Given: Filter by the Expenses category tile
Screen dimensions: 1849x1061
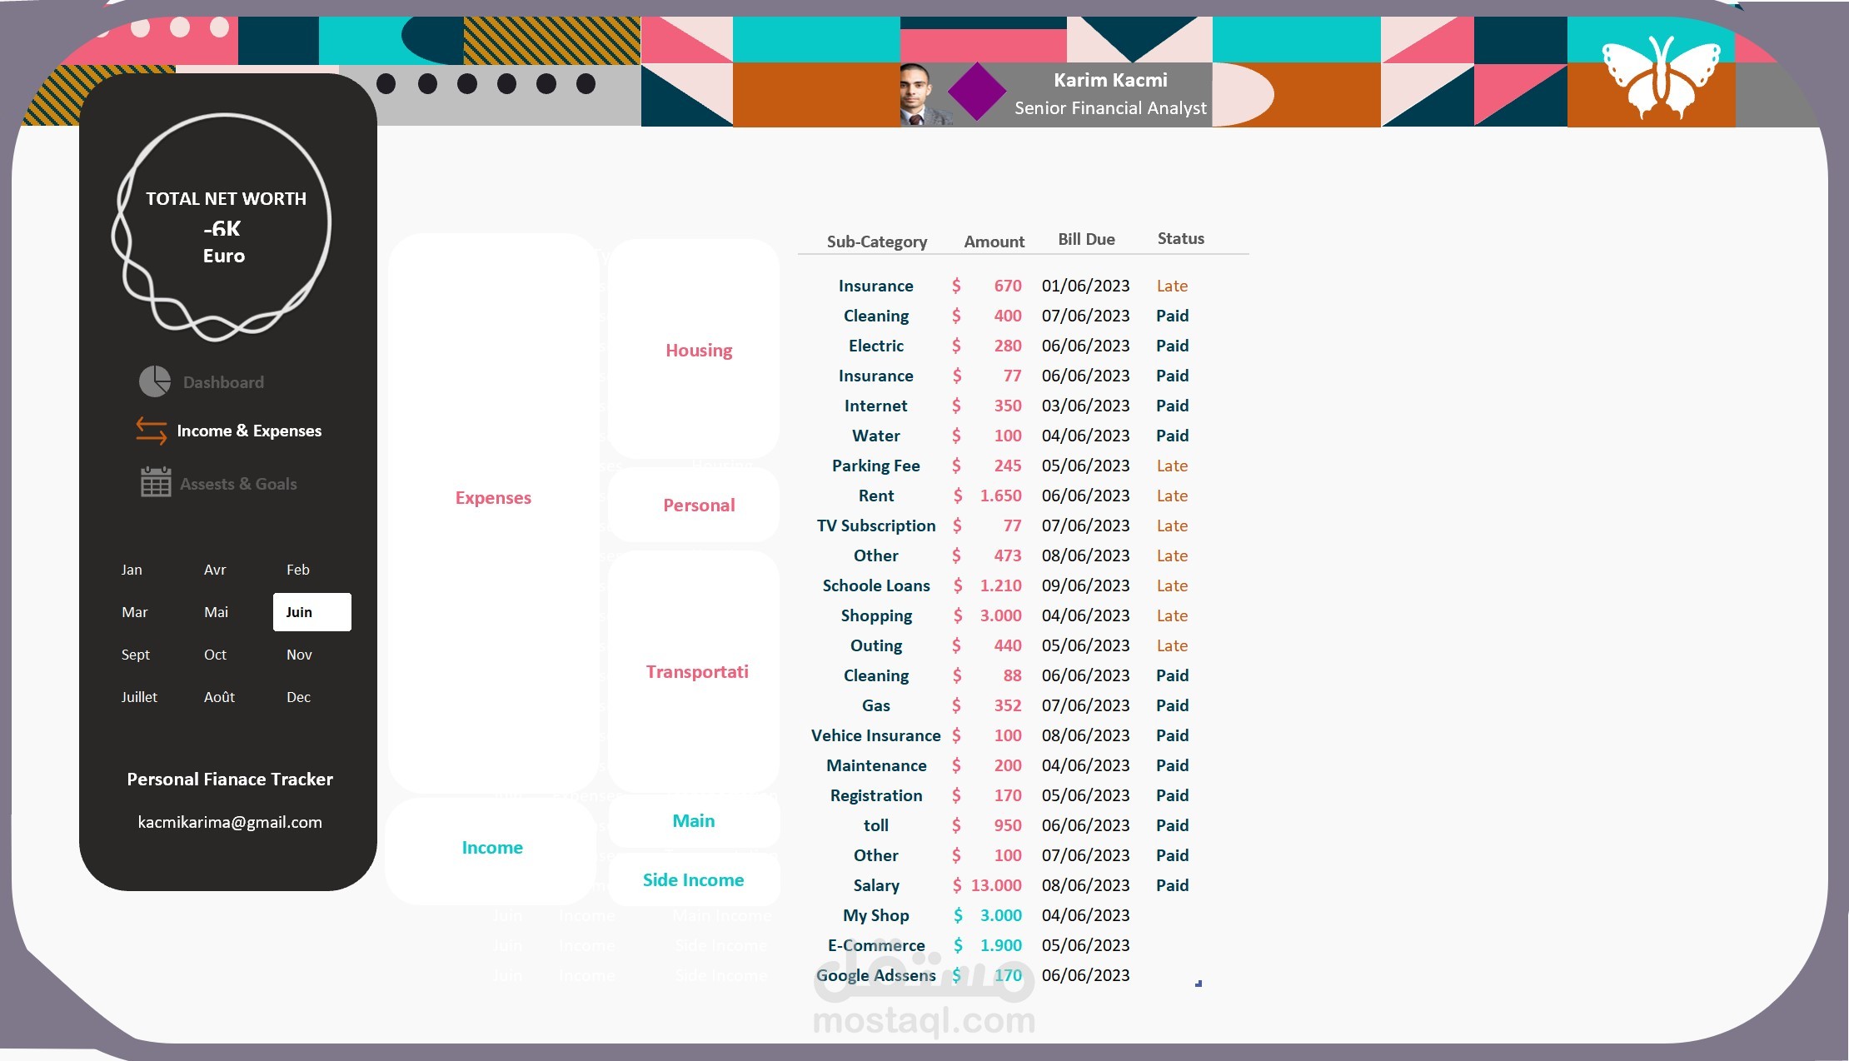Looking at the screenshot, I should pyautogui.click(x=493, y=498).
